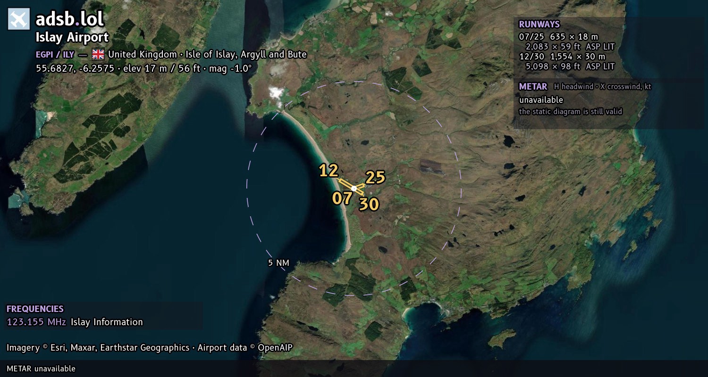The image size is (708, 377).
Task: Select the 12/30 1,554 × 30 m runway row
Action: (x=562, y=57)
